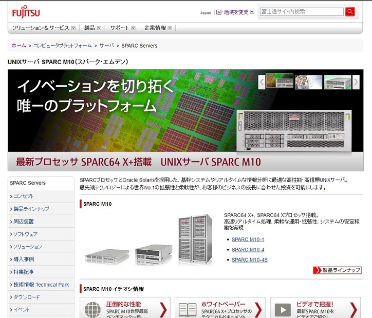Open the SPARC M10-4 link
The image size is (372, 318).
pyautogui.click(x=248, y=250)
